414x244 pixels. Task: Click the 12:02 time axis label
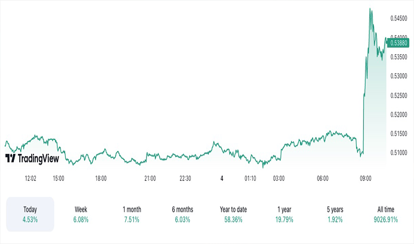coord(31,179)
